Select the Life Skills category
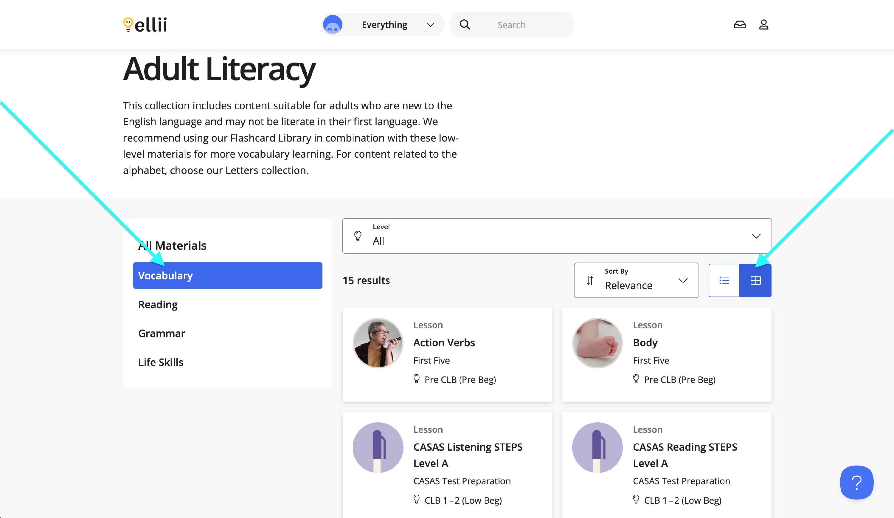 [161, 362]
